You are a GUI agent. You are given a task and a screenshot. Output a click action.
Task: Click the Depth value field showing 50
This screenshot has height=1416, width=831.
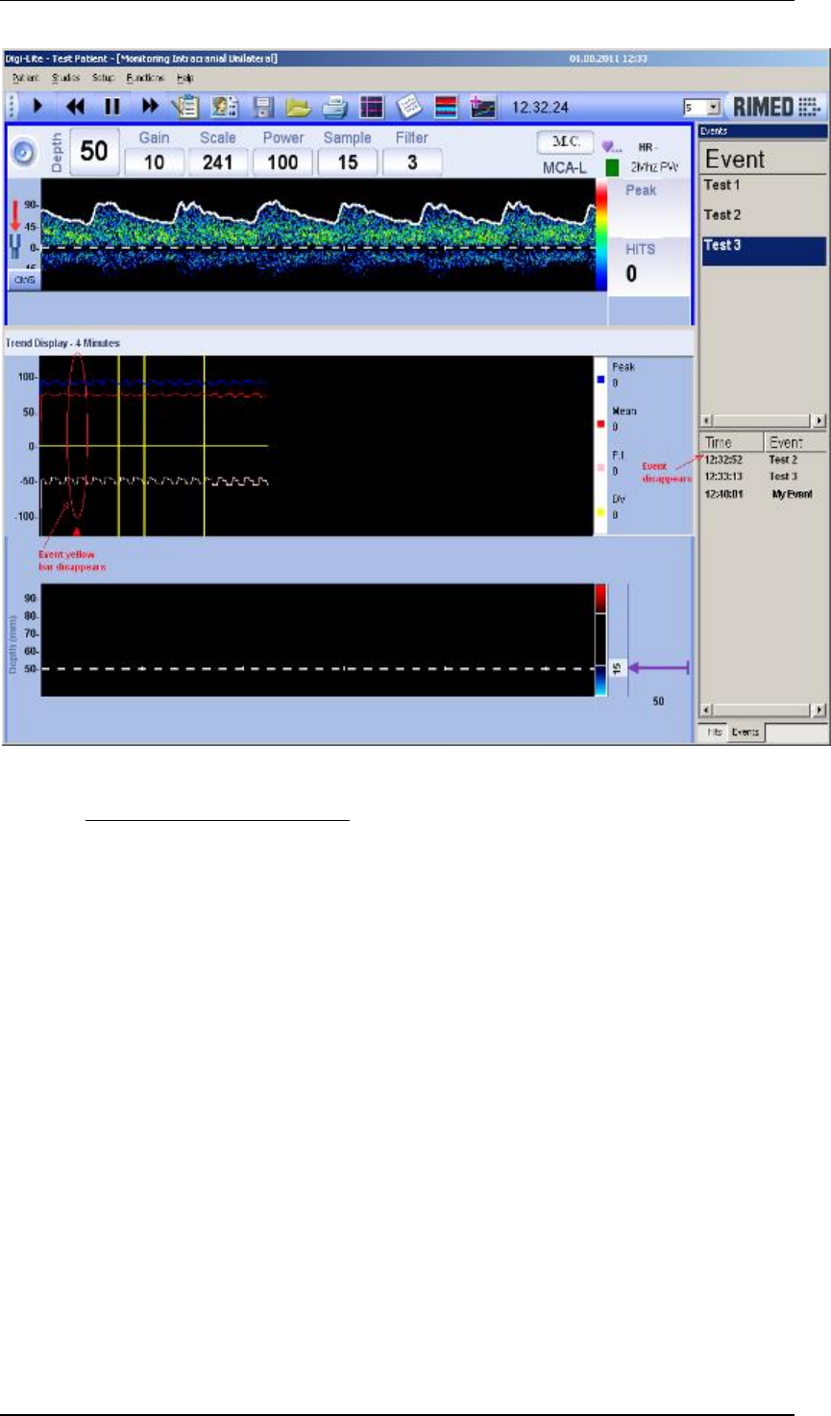94,150
